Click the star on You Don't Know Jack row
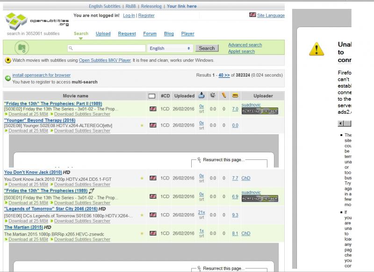Screen dimensions: 374x272 pos(142,178)
